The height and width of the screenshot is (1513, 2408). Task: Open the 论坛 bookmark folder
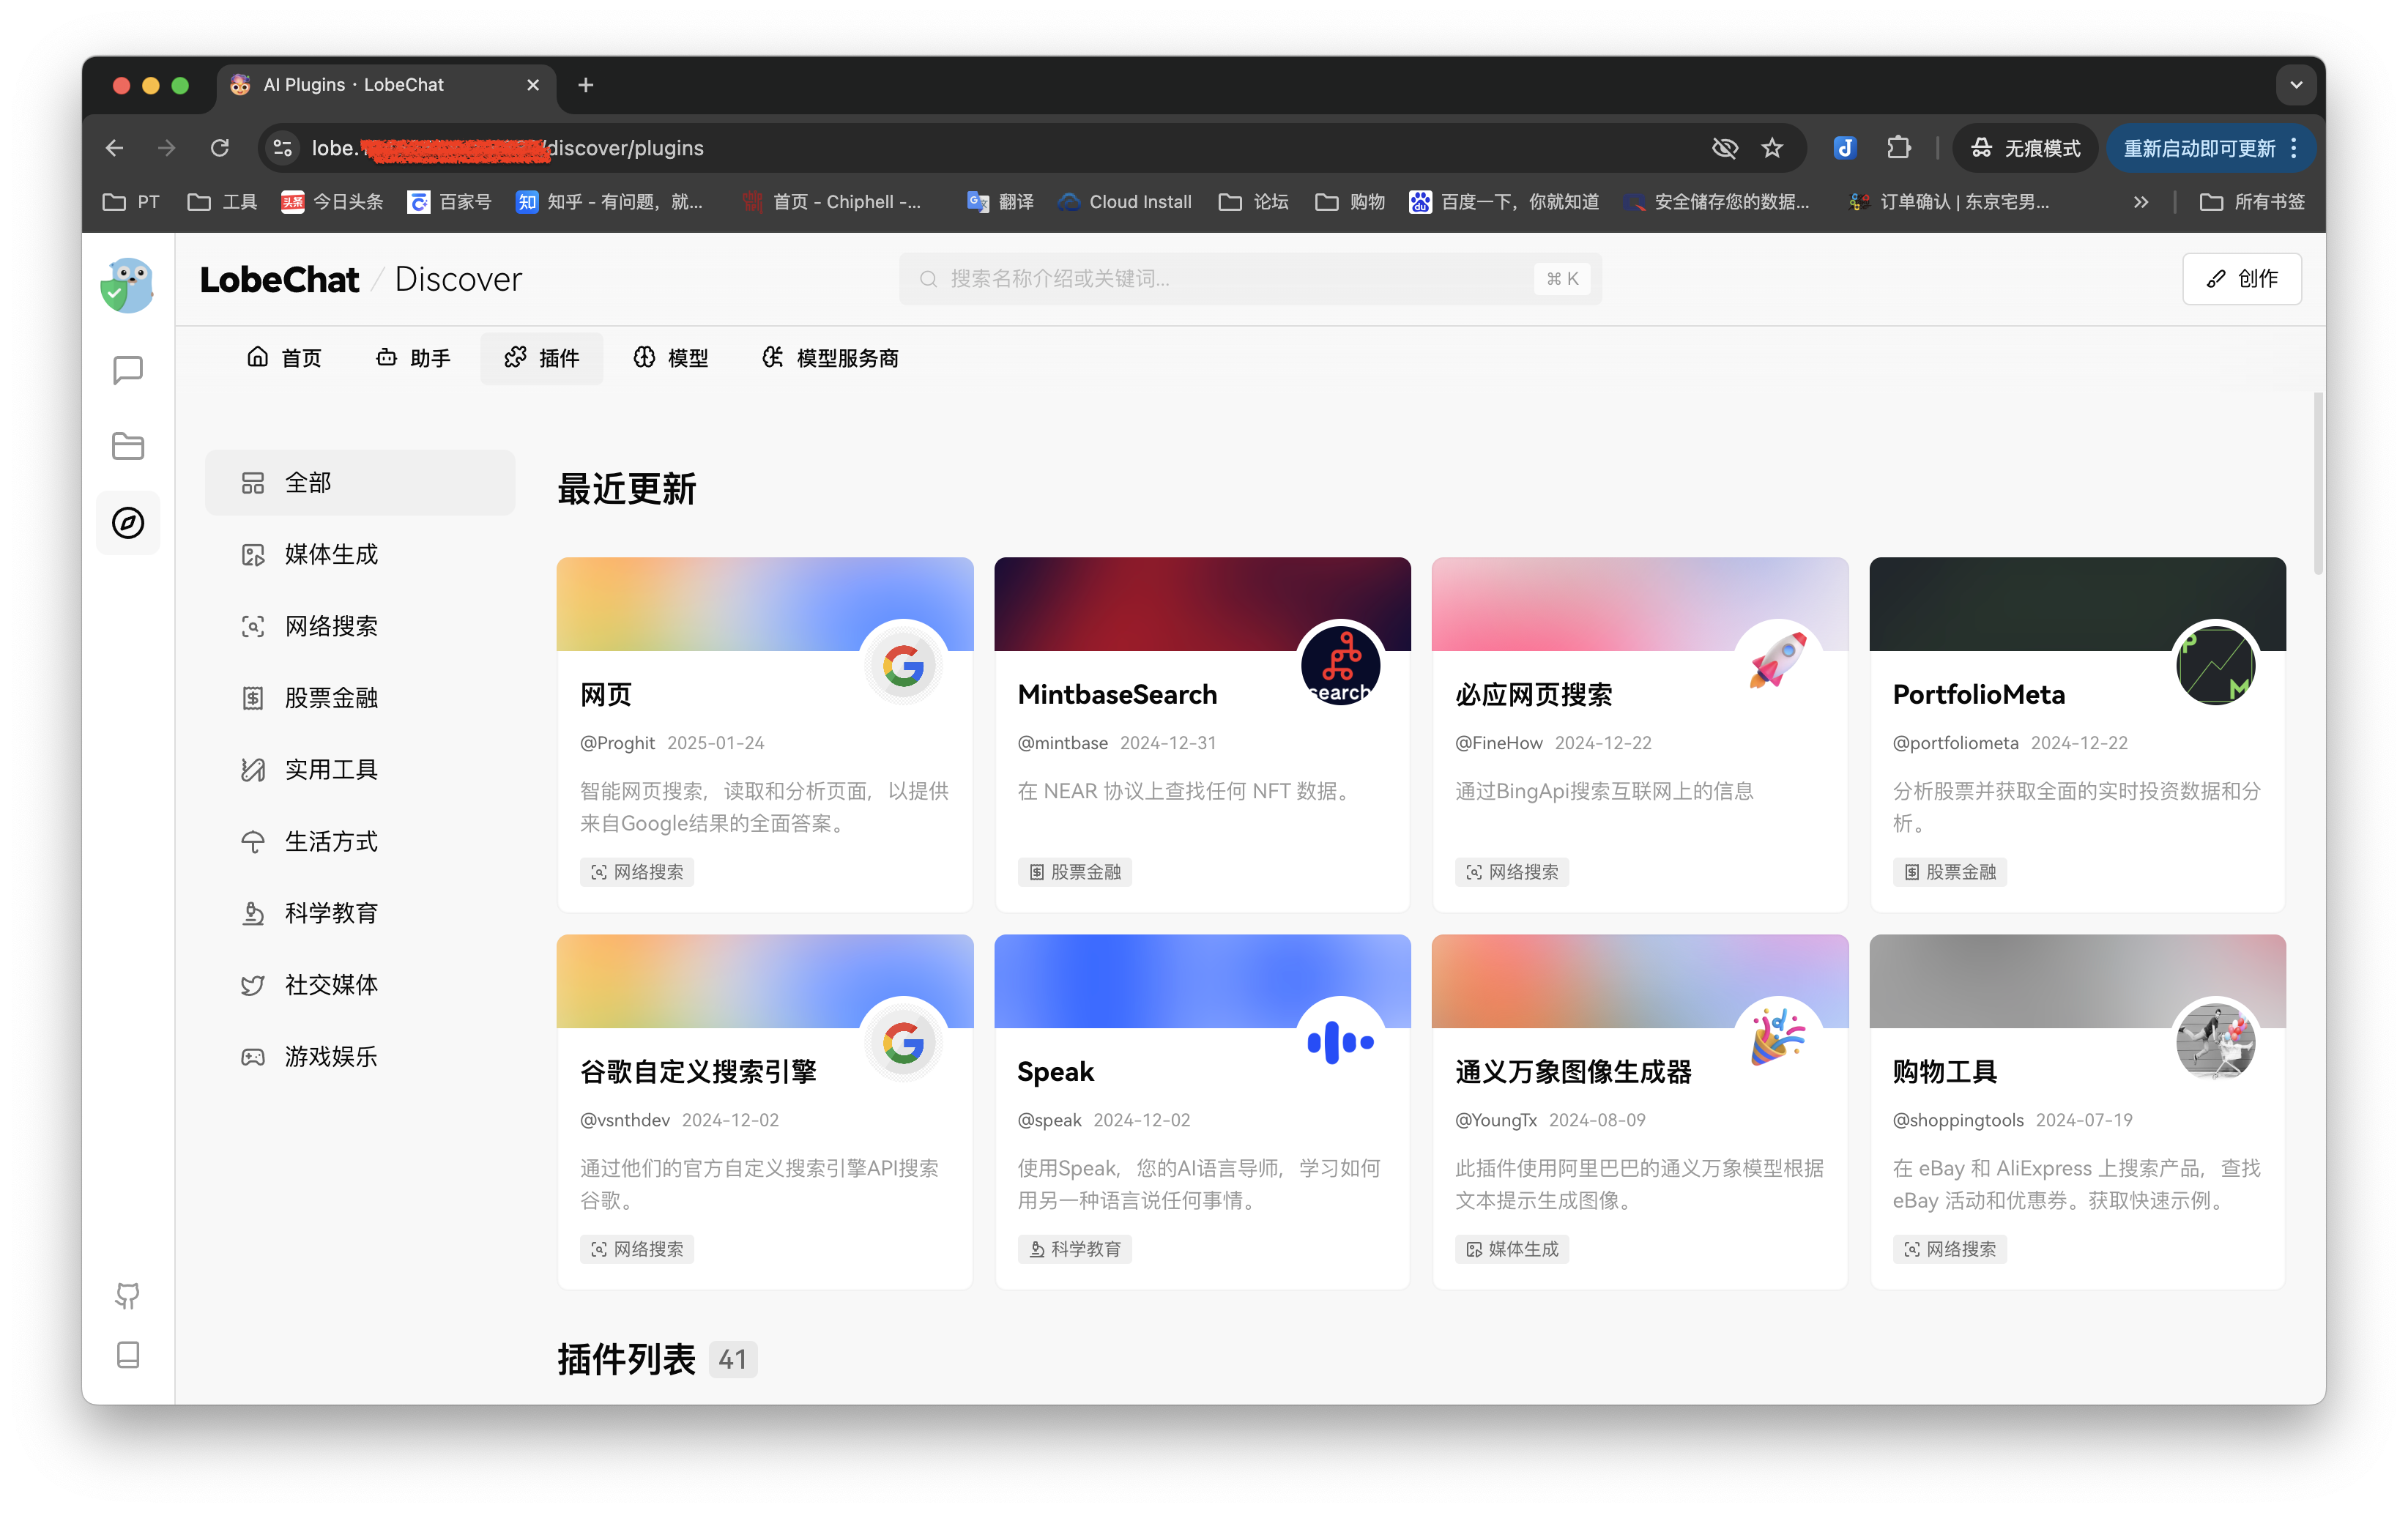pyautogui.click(x=1254, y=202)
